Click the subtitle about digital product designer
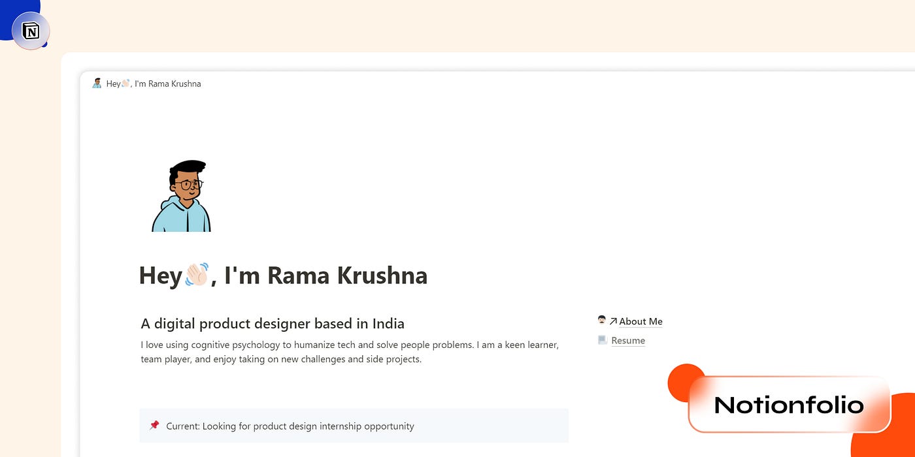 (272, 323)
